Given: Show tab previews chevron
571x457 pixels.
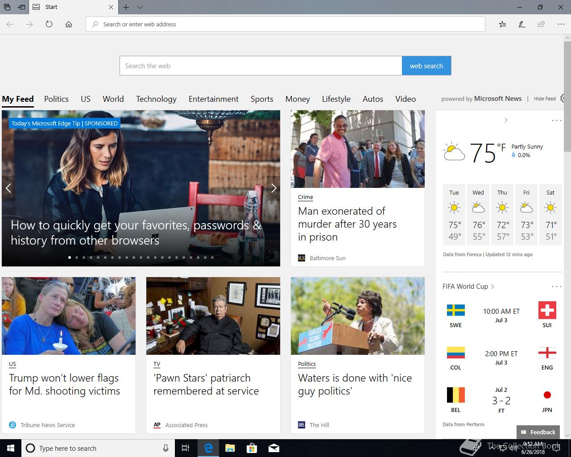Looking at the screenshot, I should 140,7.
